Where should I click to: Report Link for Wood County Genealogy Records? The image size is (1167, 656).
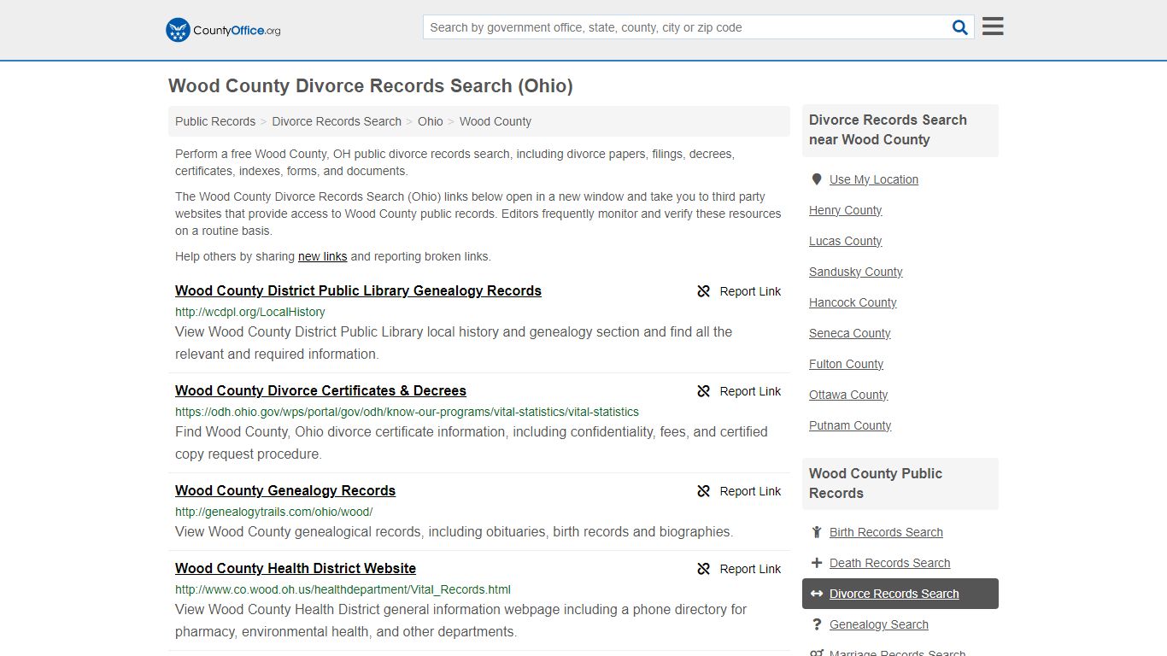point(750,491)
